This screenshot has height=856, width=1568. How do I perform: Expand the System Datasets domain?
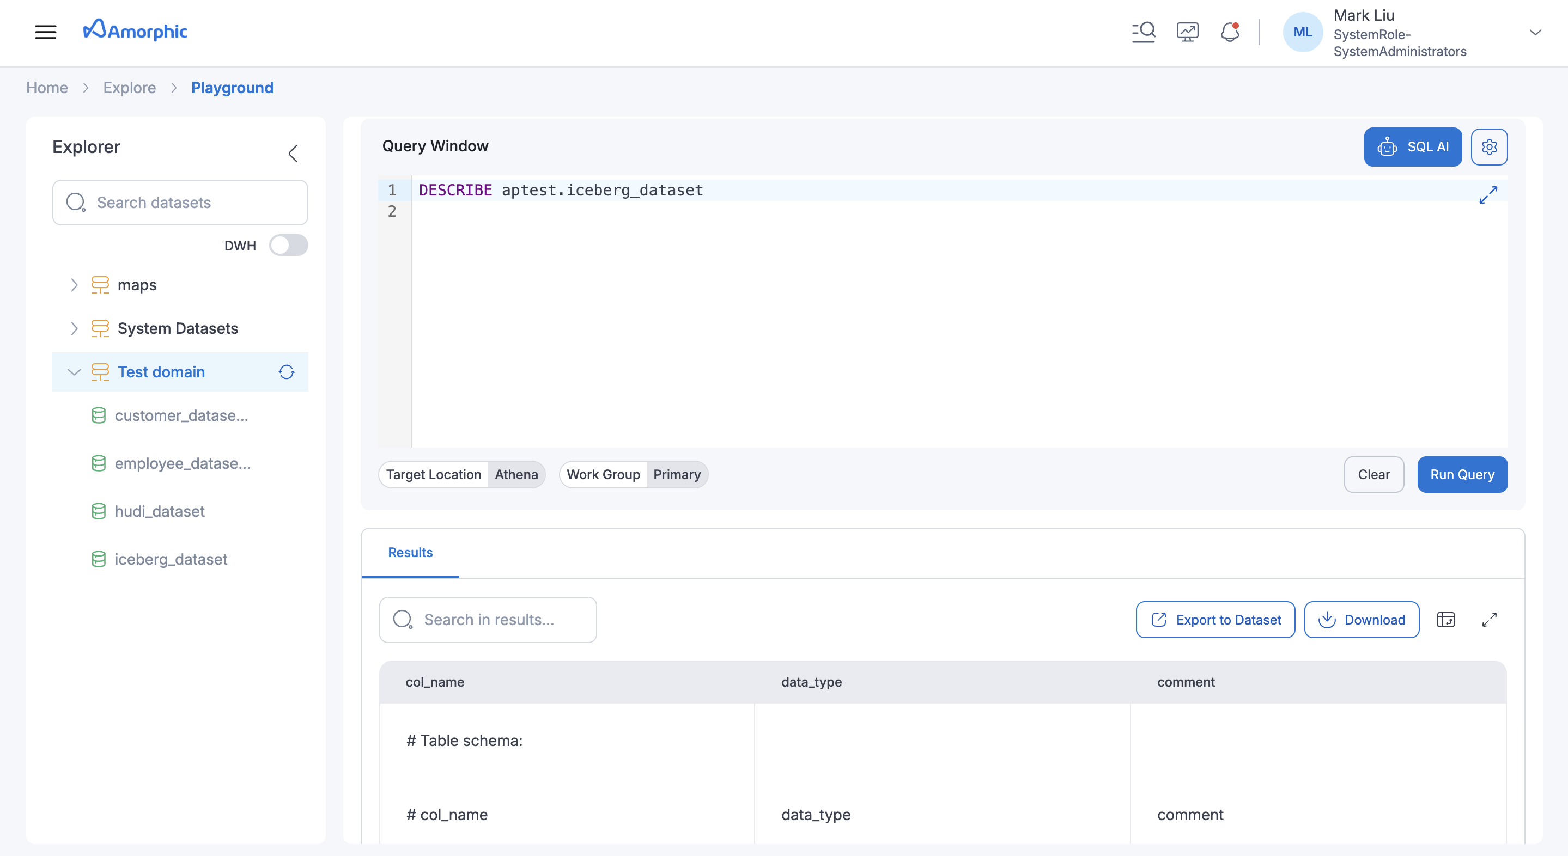coord(74,328)
